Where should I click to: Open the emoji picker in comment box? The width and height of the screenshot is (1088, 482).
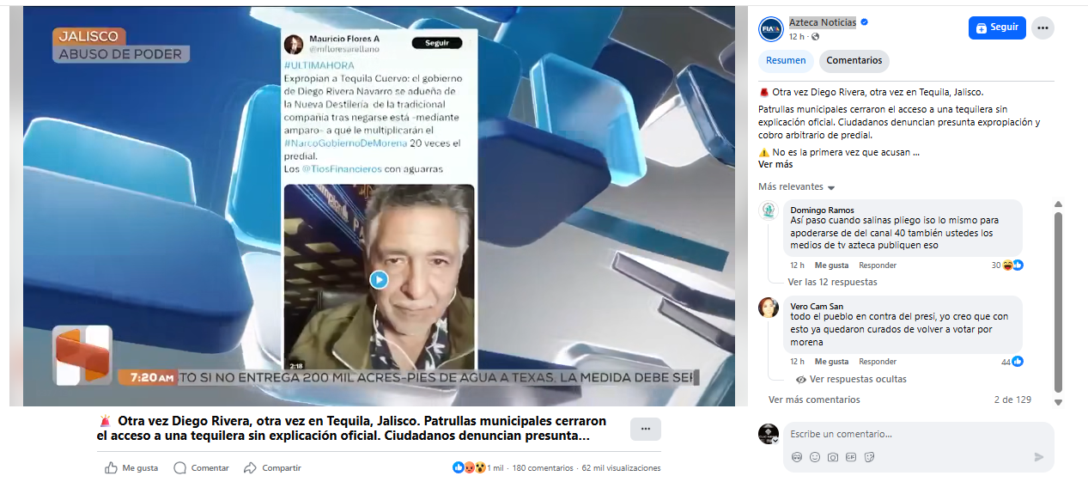coord(815,457)
